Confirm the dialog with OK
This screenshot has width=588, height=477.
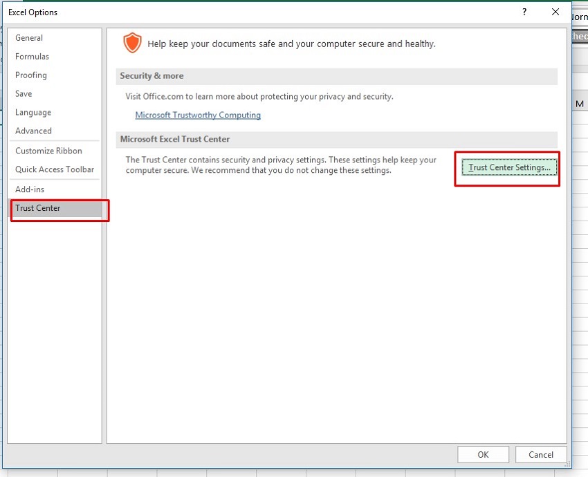tap(483, 454)
